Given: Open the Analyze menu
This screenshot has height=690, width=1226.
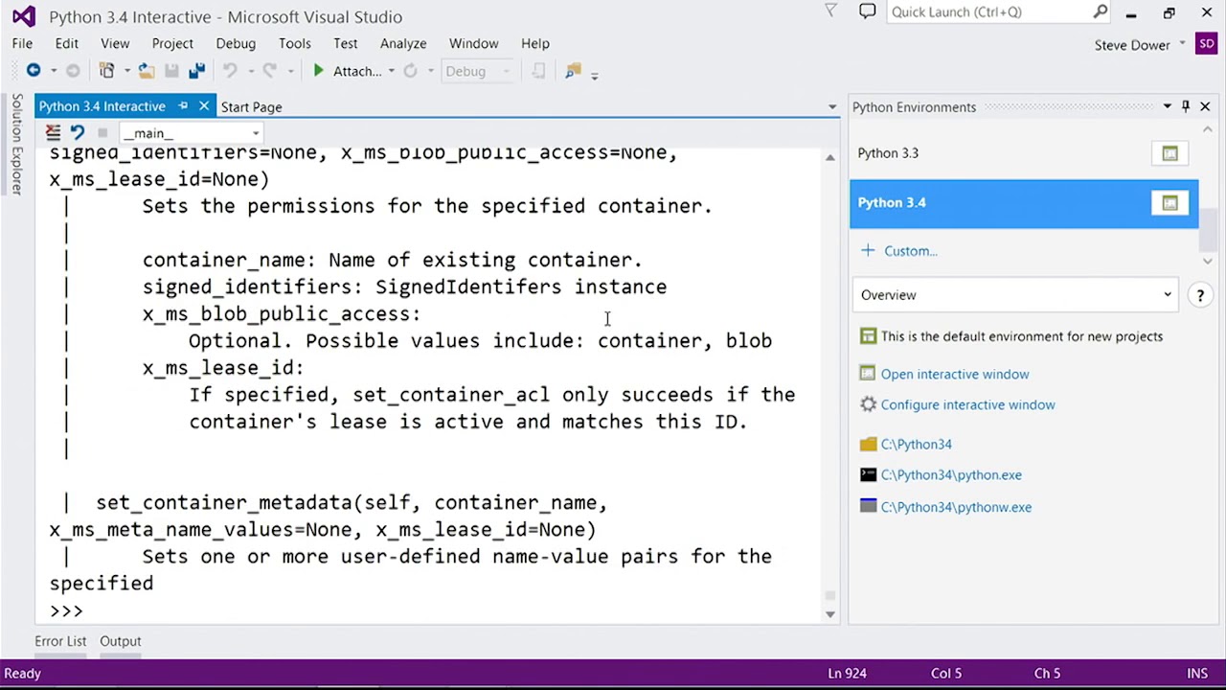Looking at the screenshot, I should [x=403, y=43].
